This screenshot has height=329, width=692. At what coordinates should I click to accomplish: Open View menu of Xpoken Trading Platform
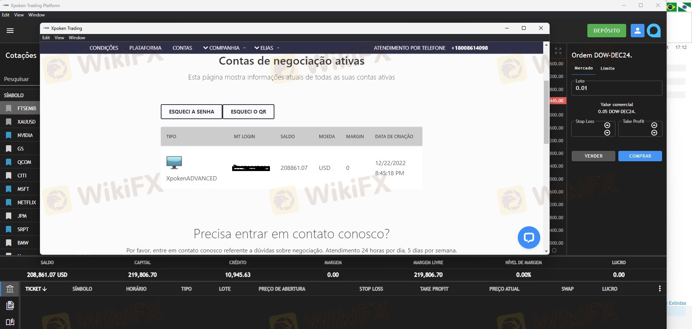point(19,15)
